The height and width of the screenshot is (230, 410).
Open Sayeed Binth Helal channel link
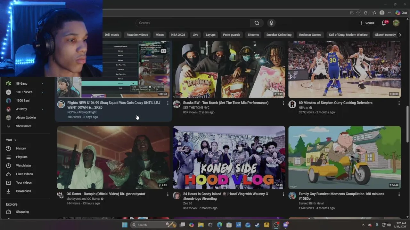click(x=311, y=203)
